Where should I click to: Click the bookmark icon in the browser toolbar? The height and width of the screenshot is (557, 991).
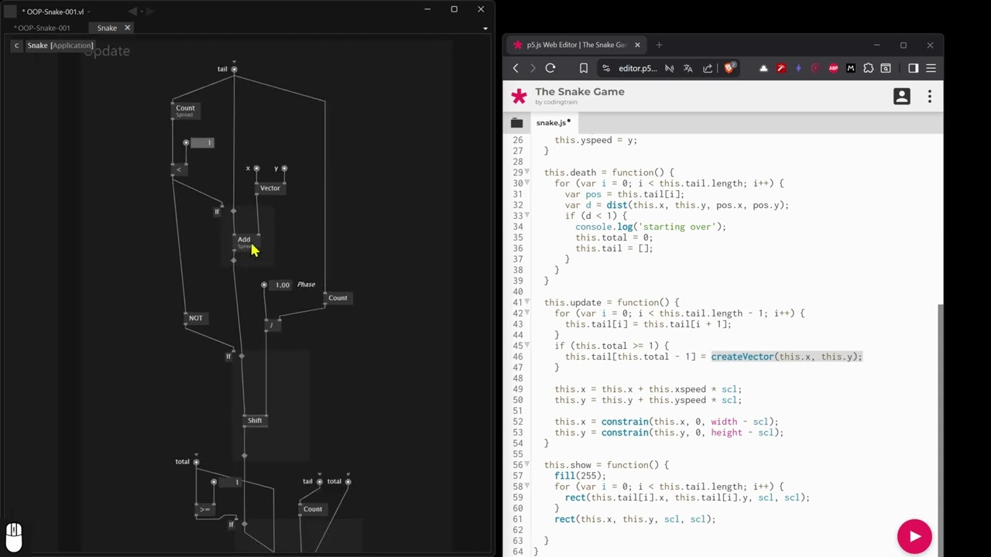coord(584,68)
